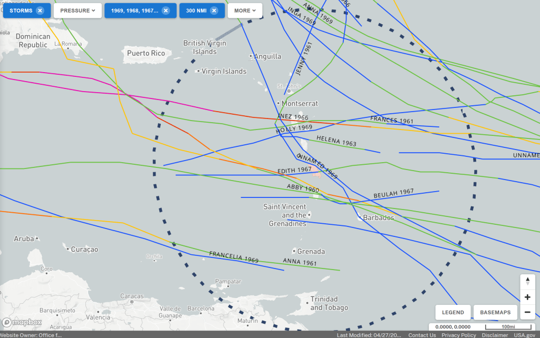Open the STORMS filter chip
Image resolution: width=540 pixels, height=338 pixels.
pyautogui.click(x=21, y=11)
